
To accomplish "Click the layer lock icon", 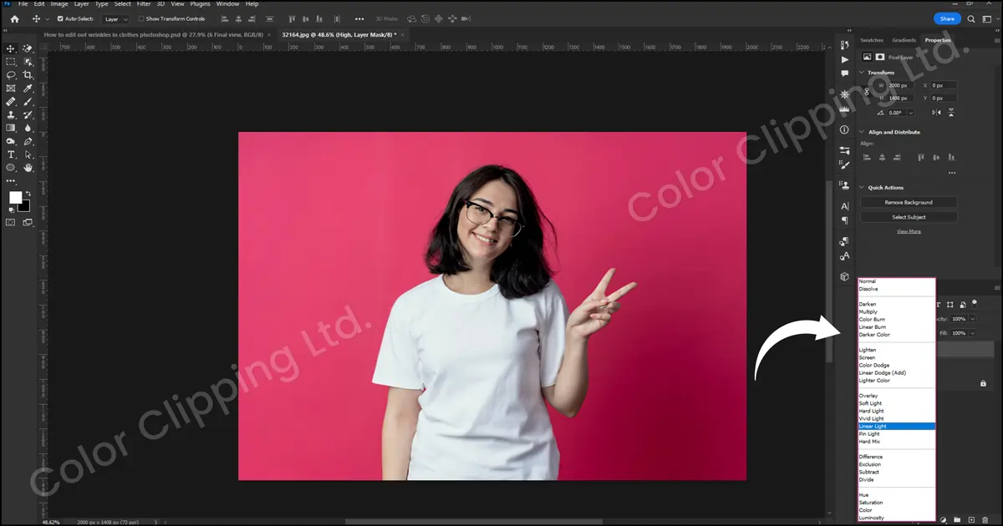I will pos(983,383).
